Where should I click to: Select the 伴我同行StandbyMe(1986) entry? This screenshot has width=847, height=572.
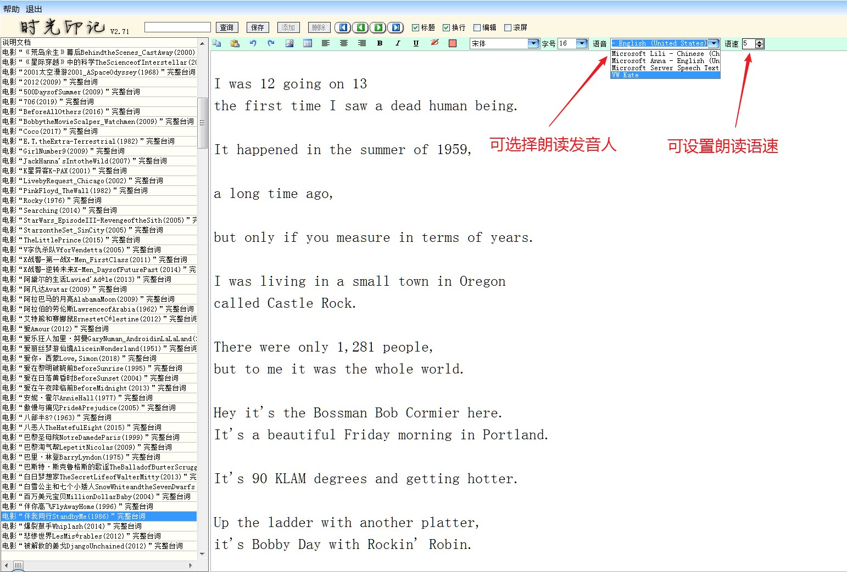[99, 516]
